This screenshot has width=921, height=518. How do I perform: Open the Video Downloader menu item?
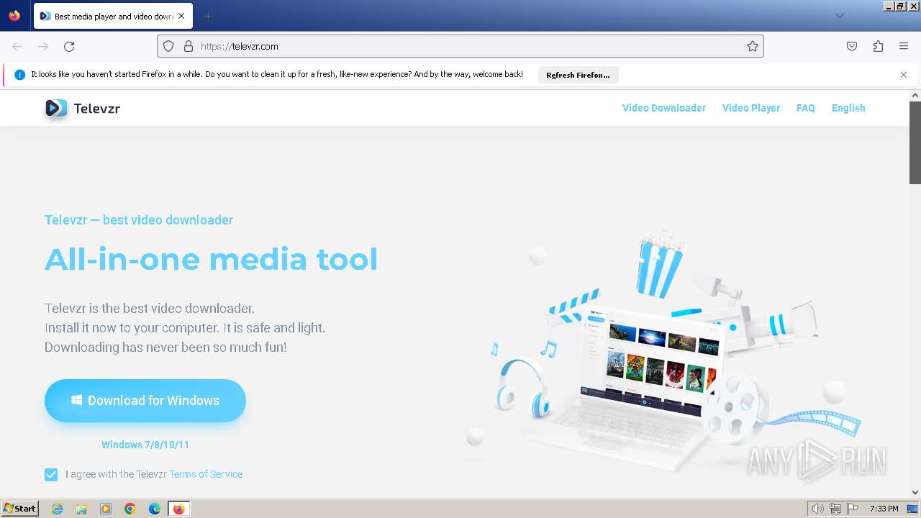(x=664, y=108)
